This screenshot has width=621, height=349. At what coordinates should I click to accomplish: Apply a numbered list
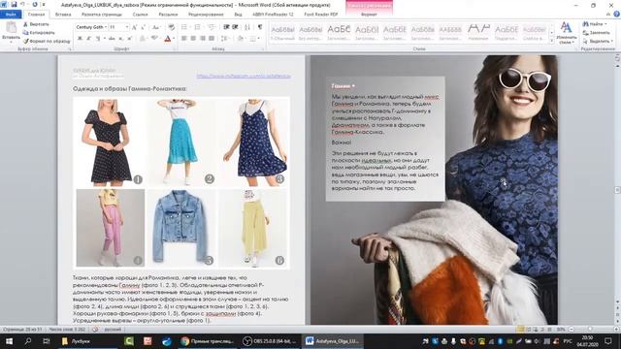pyautogui.click(x=198, y=27)
